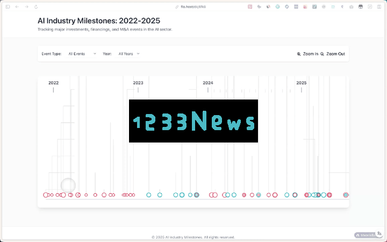Click the Event Type: label
Image resolution: width=387 pixels, height=242 pixels.
52,54
